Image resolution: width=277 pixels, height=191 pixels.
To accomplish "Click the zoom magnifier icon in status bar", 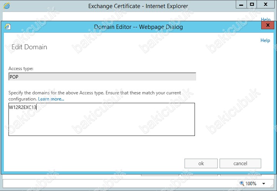I will (242, 183).
